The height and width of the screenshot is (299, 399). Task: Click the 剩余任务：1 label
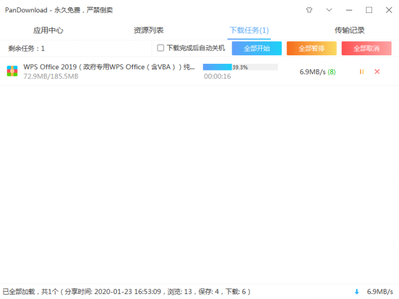pos(26,49)
